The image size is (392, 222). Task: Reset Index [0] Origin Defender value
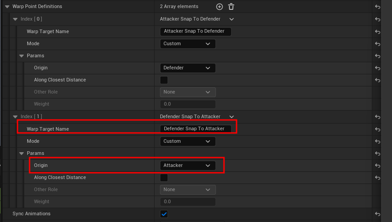click(x=378, y=68)
